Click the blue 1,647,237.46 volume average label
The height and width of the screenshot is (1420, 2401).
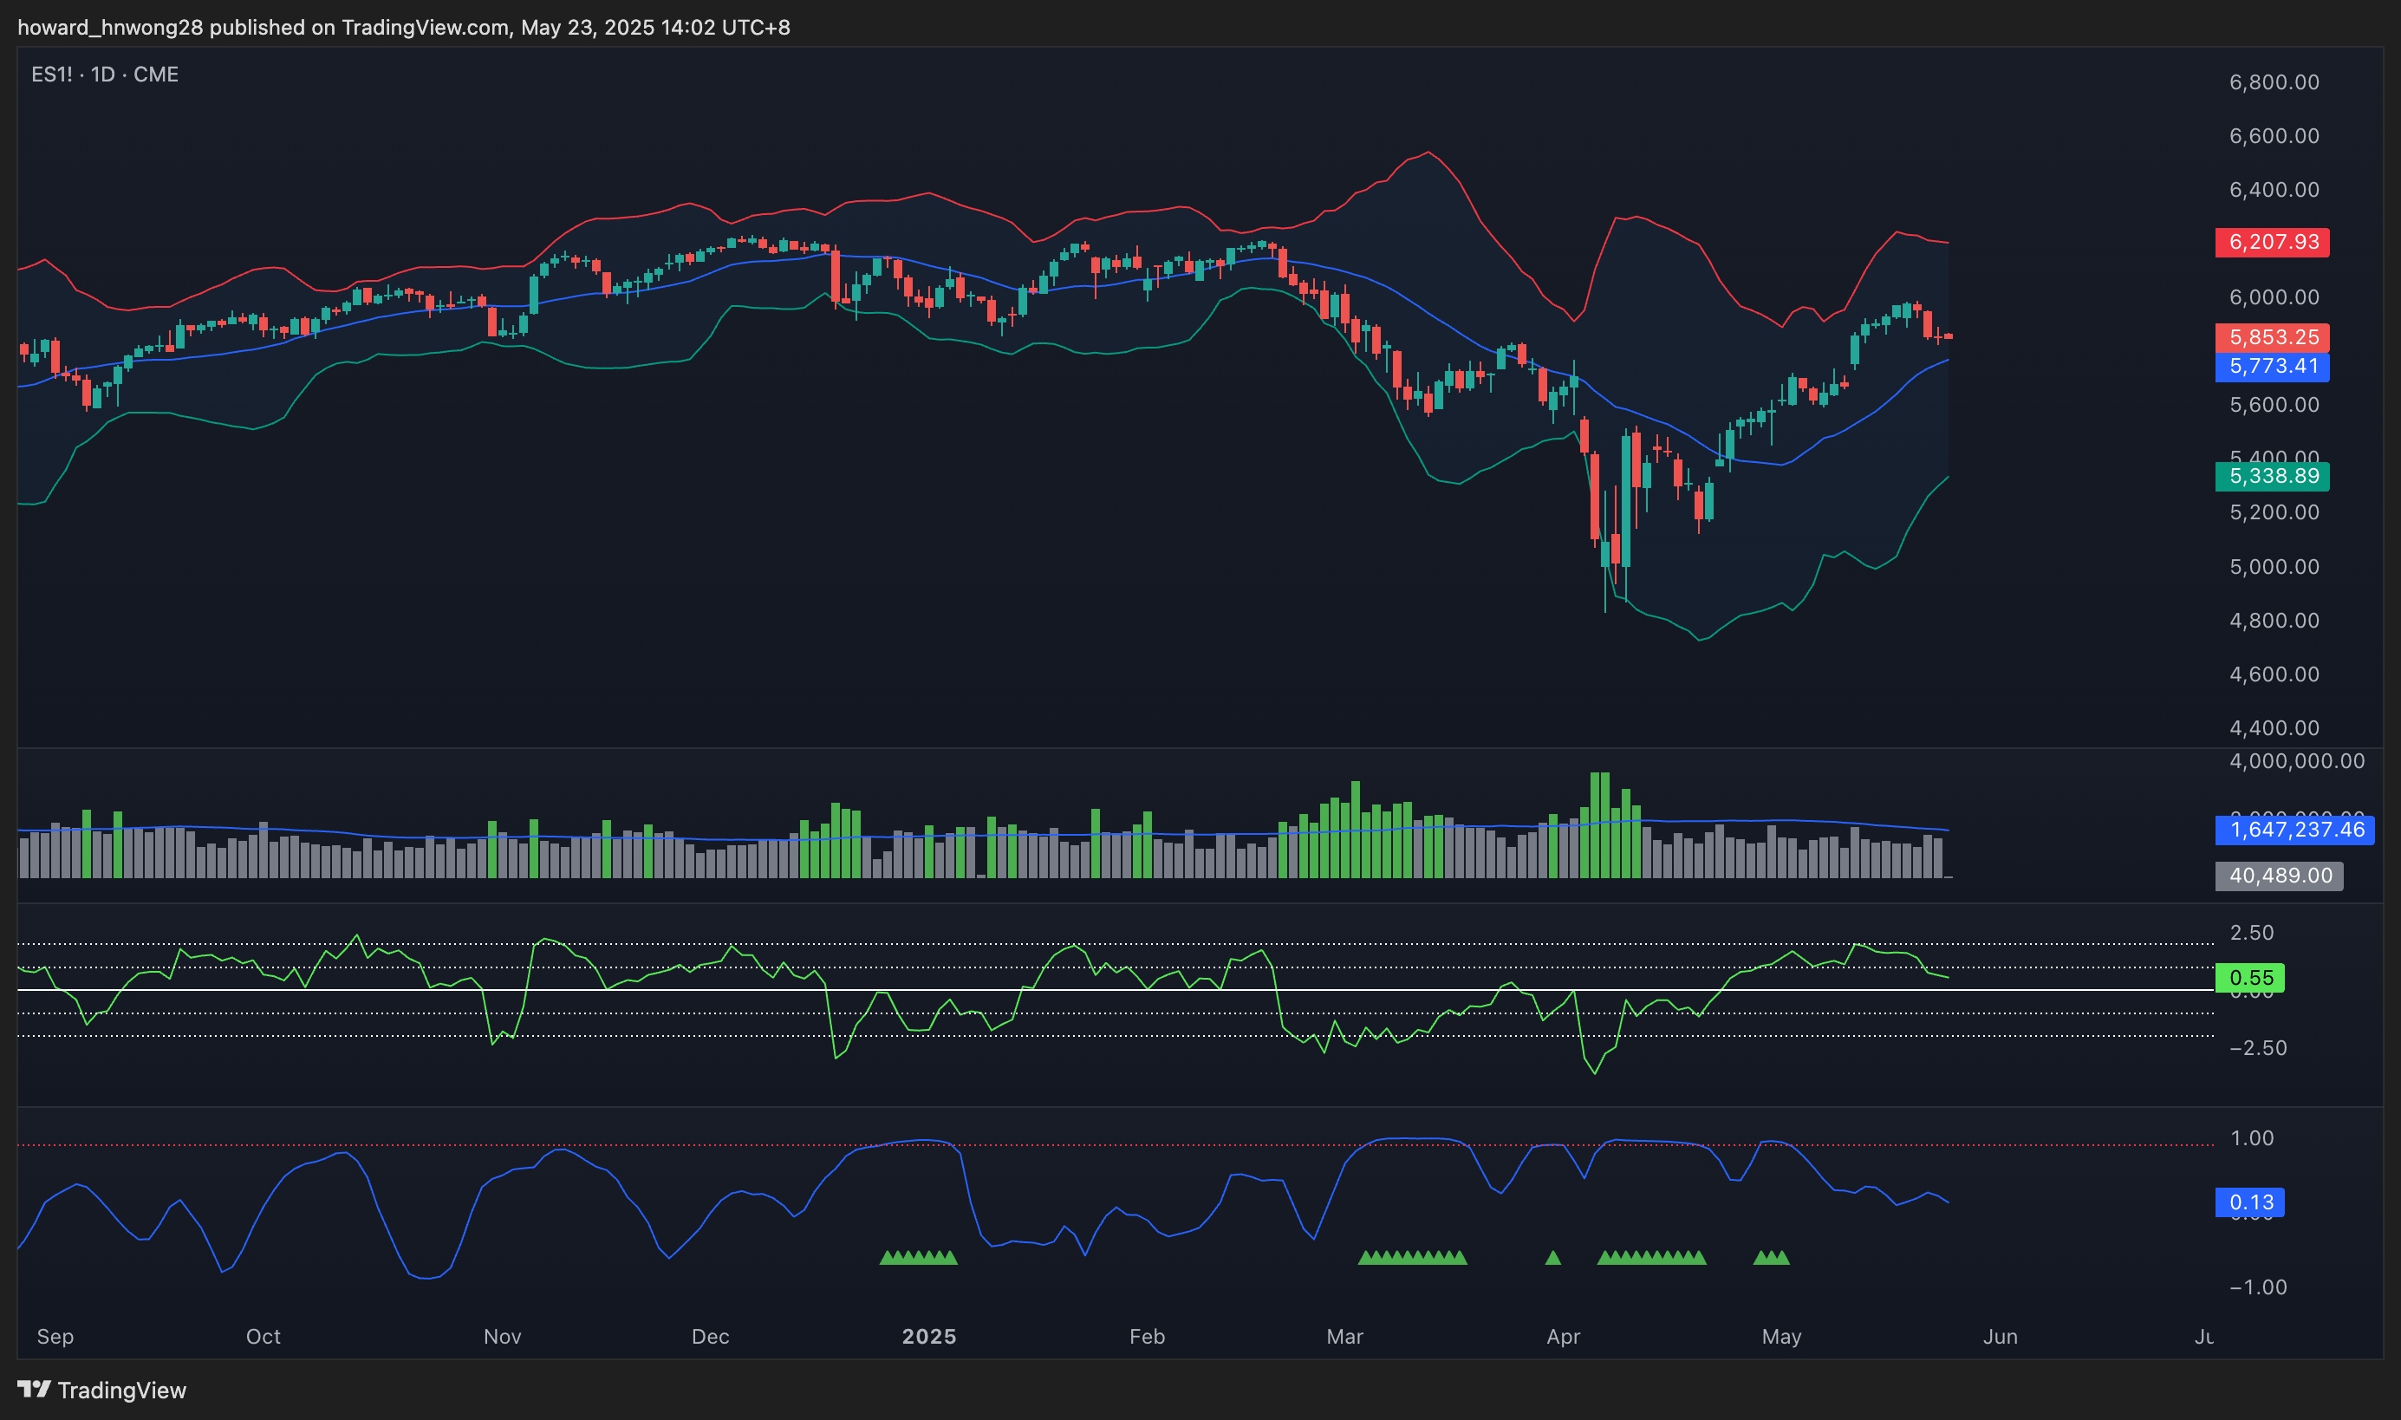tap(2295, 830)
